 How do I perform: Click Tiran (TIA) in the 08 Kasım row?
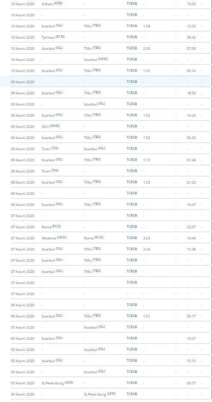pyautogui.click(x=50, y=171)
